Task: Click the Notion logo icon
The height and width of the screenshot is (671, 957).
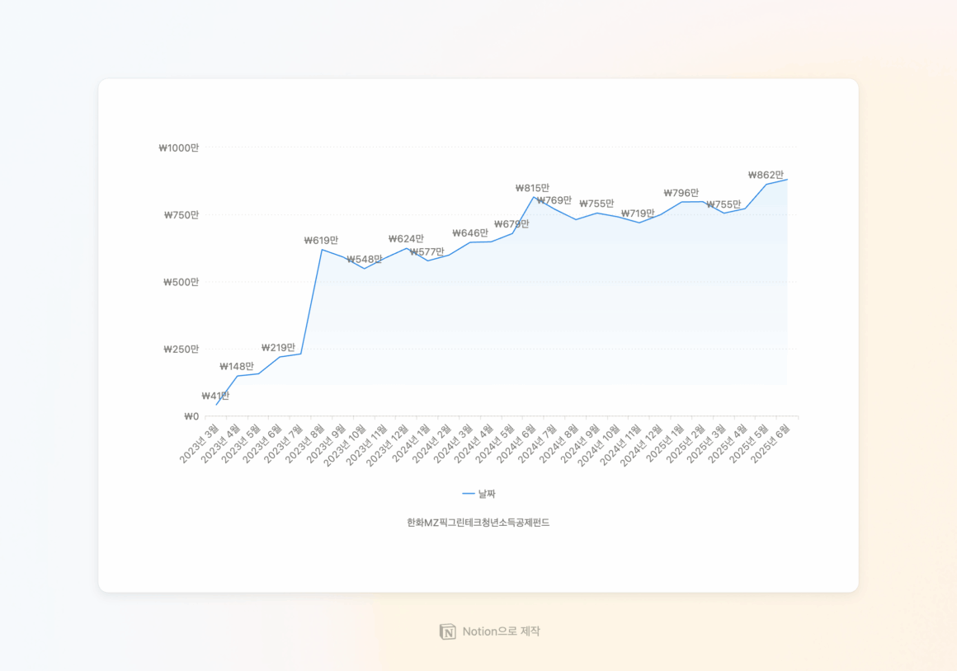Action: (447, 631)
